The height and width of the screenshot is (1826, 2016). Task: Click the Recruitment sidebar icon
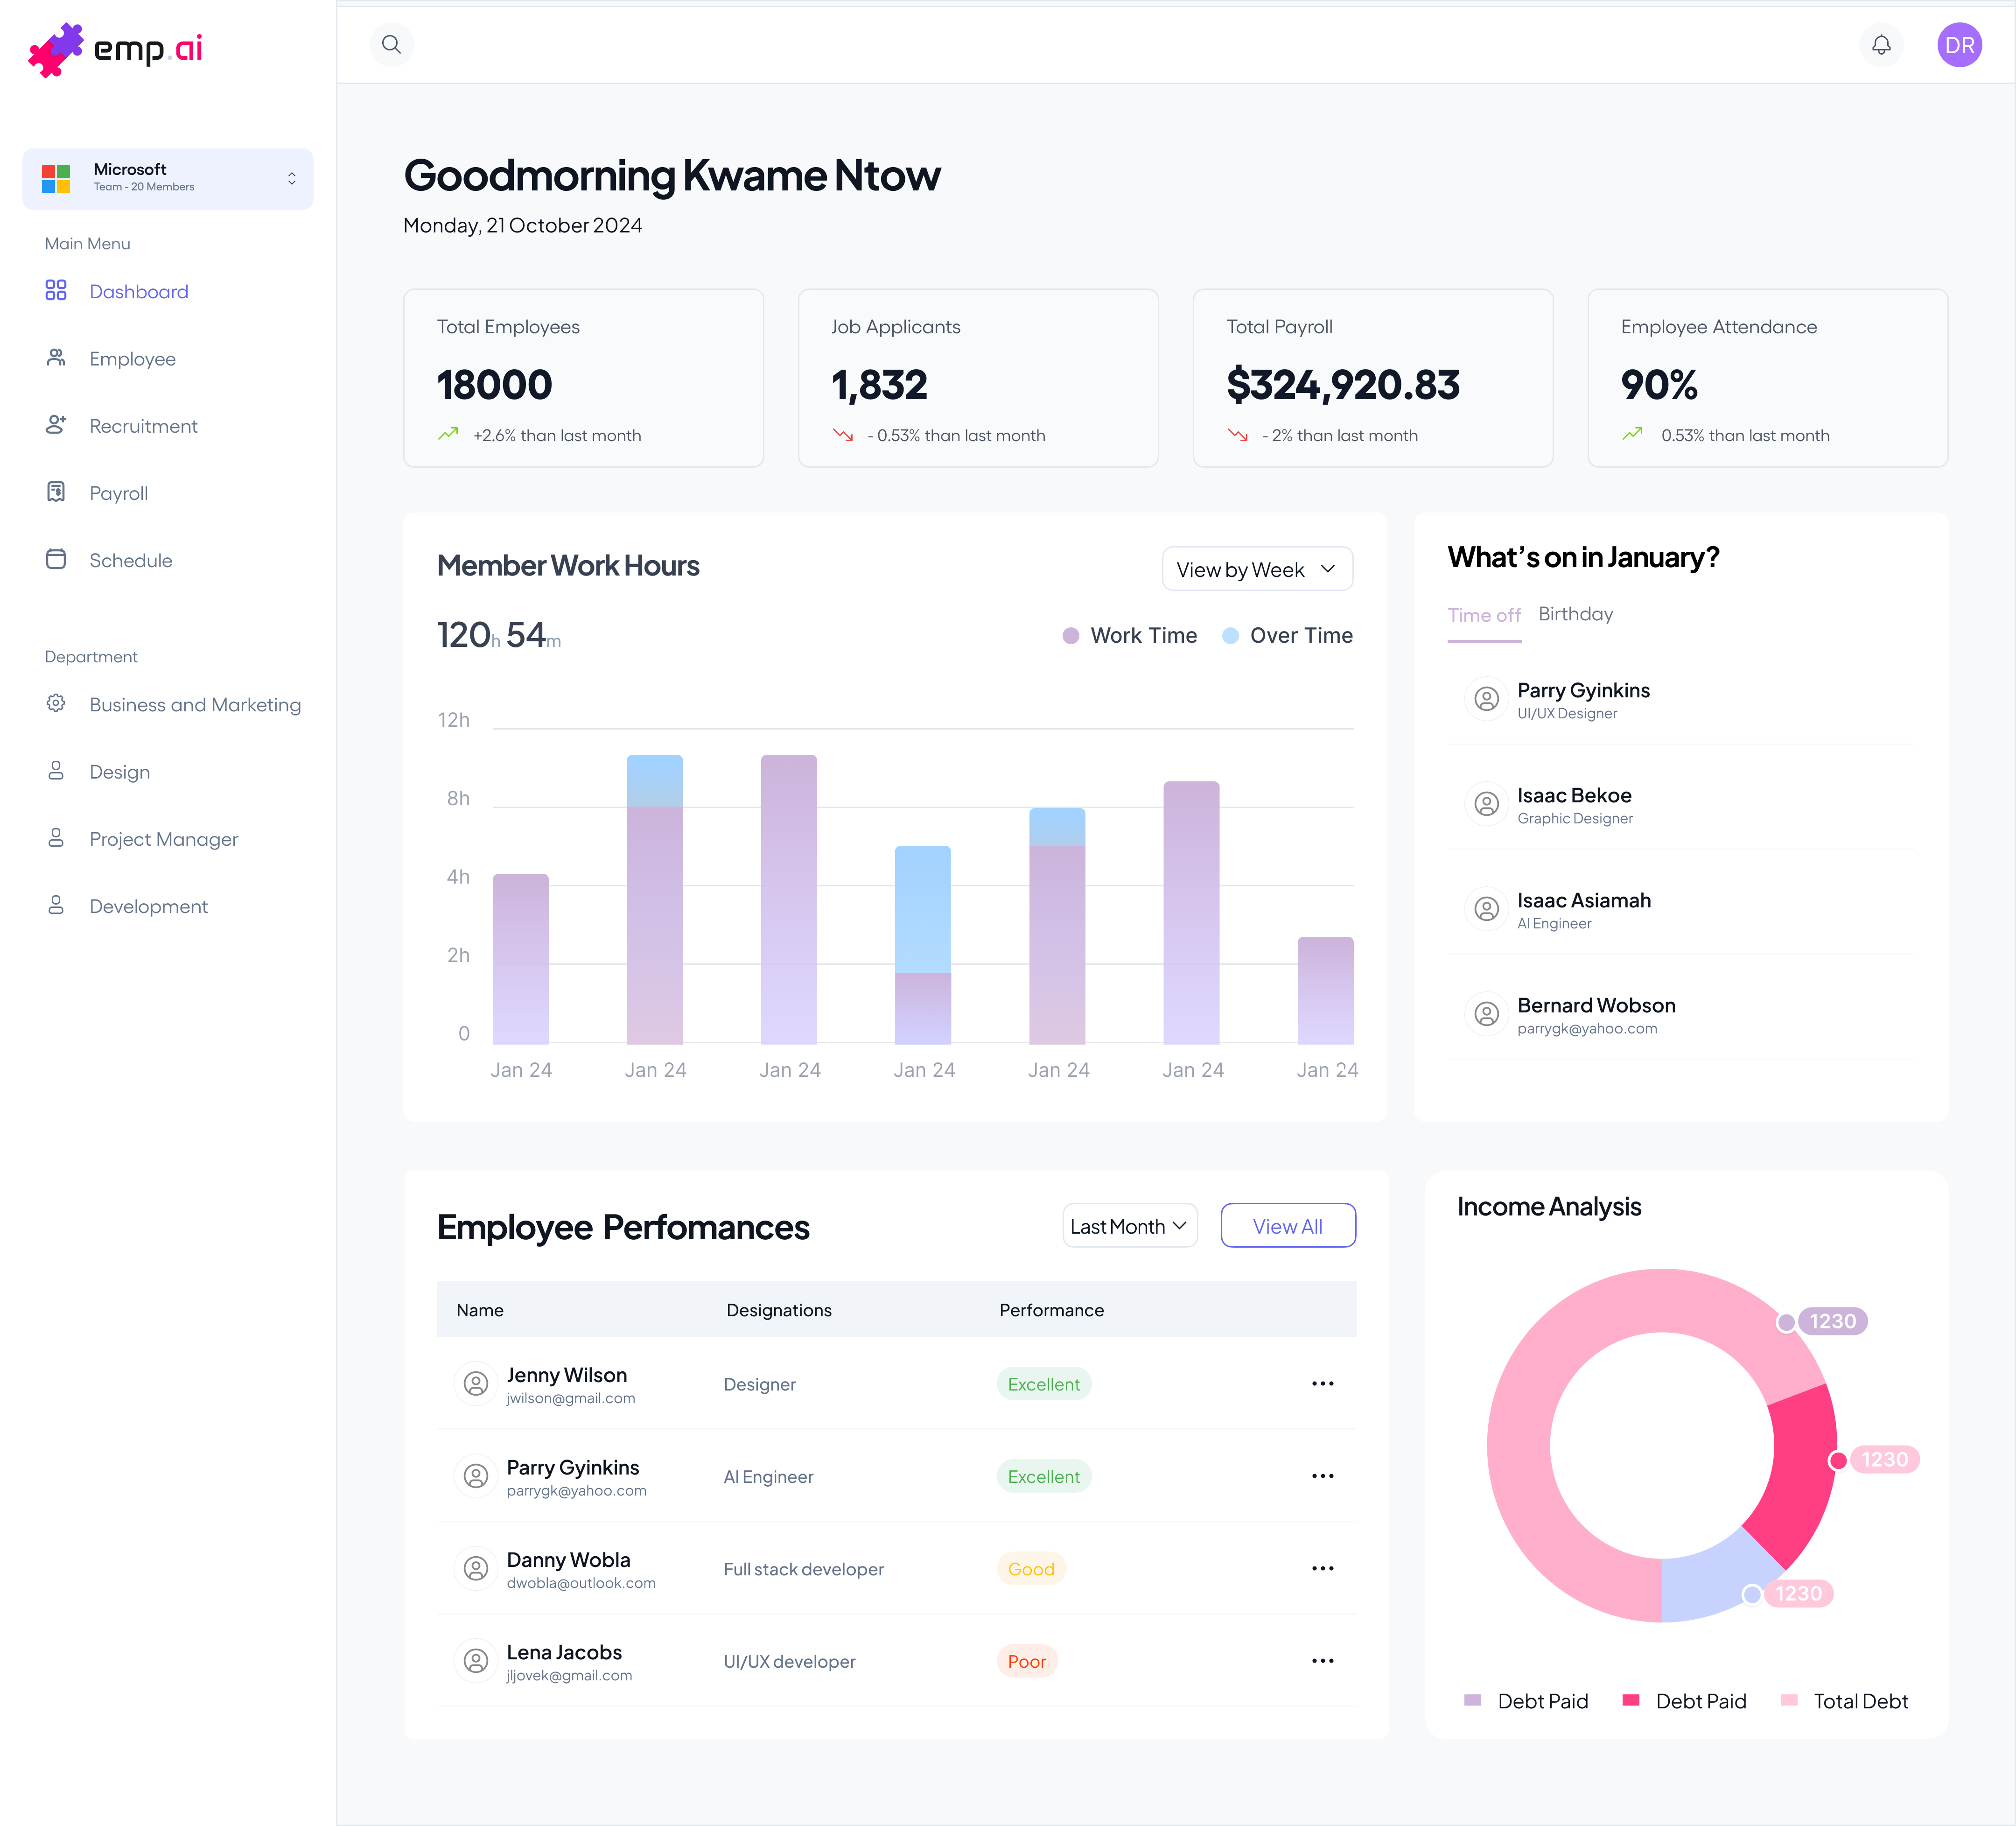pos(56,425)
